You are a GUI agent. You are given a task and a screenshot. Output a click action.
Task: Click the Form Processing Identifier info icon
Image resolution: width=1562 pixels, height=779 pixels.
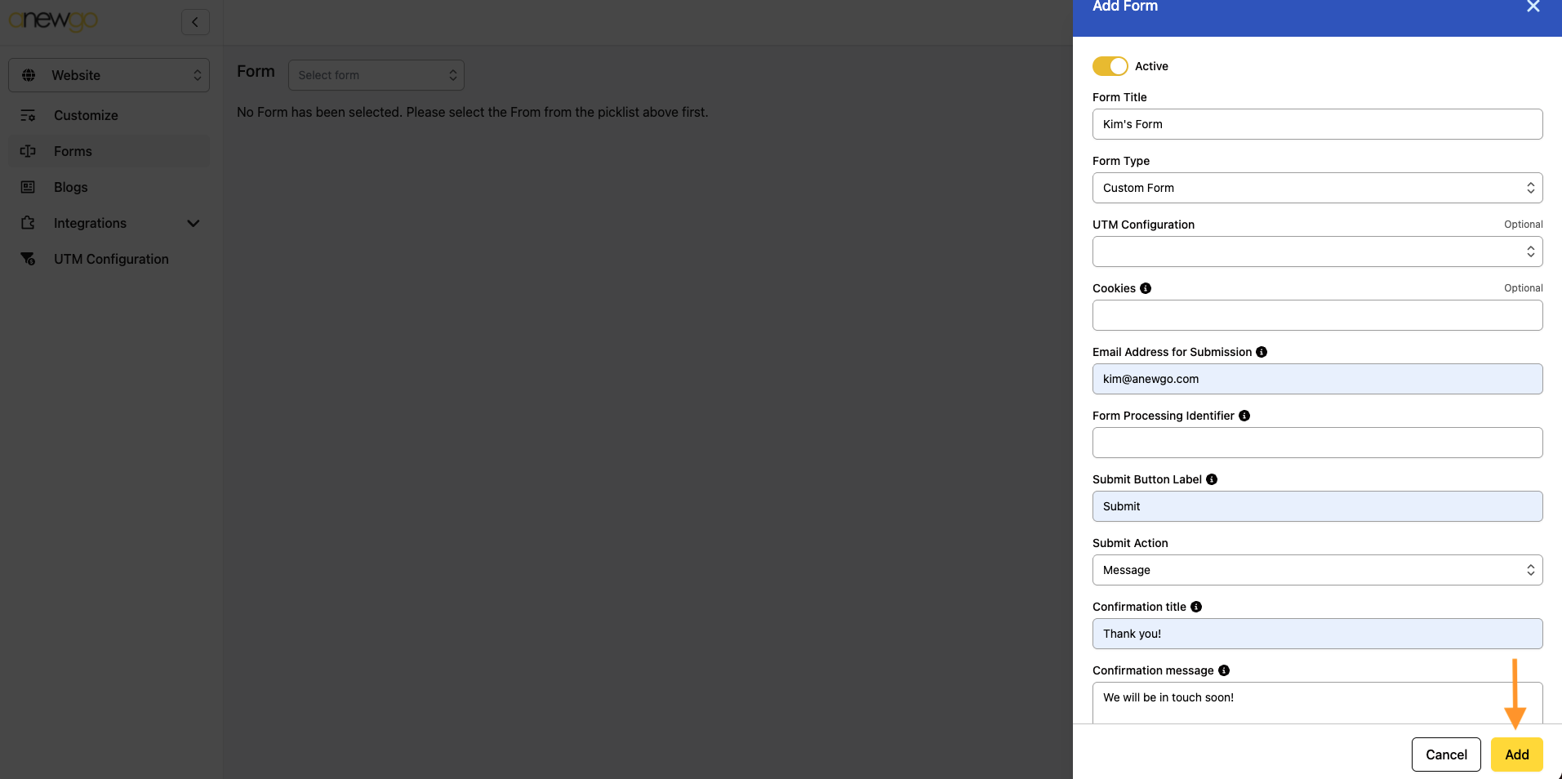(1244, 416)
